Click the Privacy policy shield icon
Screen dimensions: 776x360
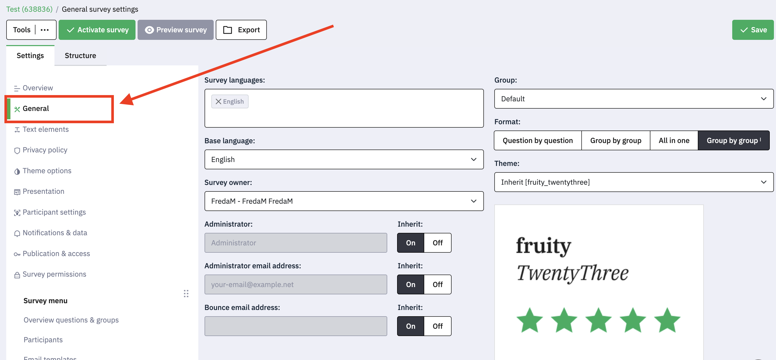pos(17,150)
